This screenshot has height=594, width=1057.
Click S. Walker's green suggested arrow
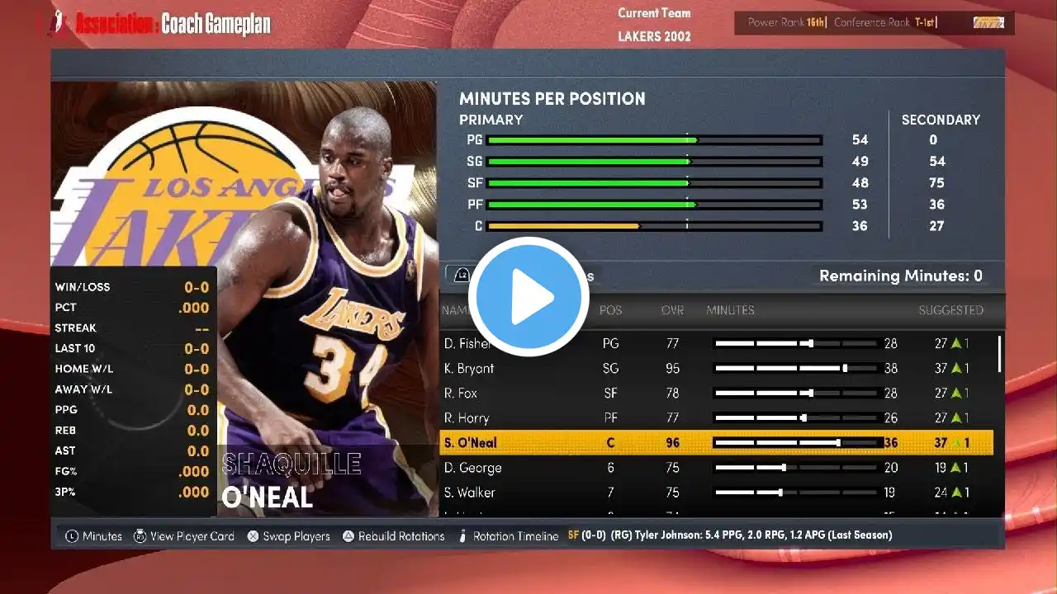coord(955,493)
